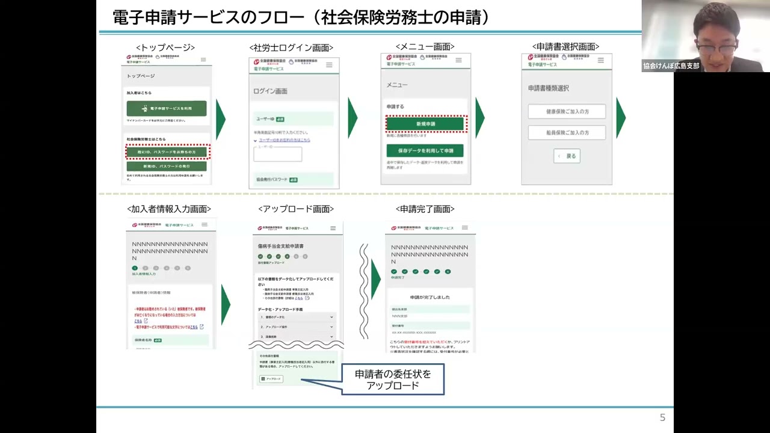Click 協会発行パスワード field label
This screenshot has height=433, width=770.
click(x=272, y=179)
